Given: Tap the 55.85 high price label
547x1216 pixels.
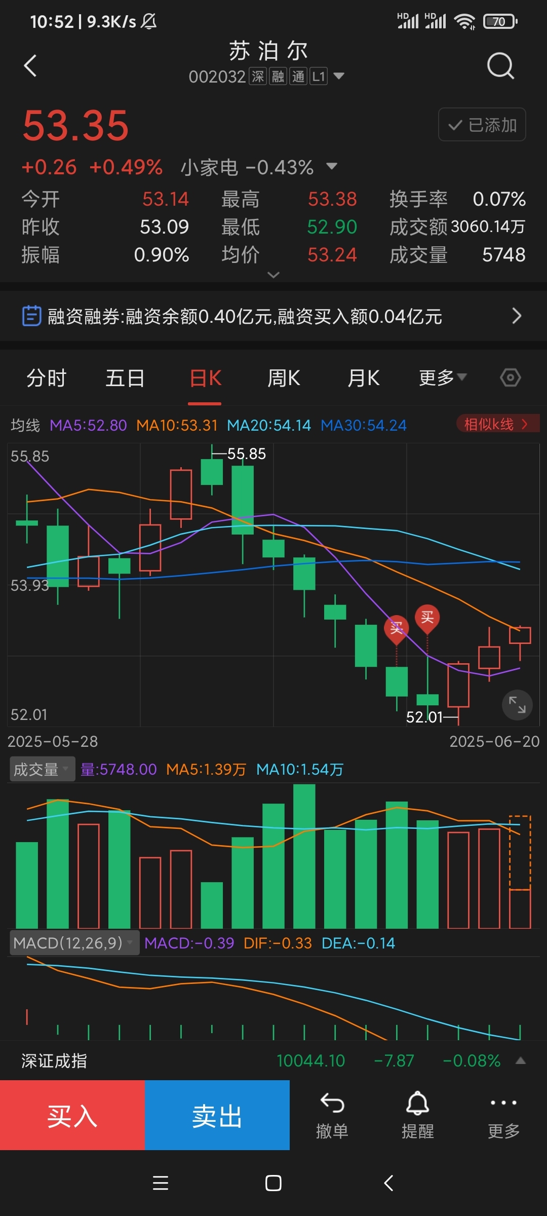Looking at the screenshot, I should pos(246,453).
